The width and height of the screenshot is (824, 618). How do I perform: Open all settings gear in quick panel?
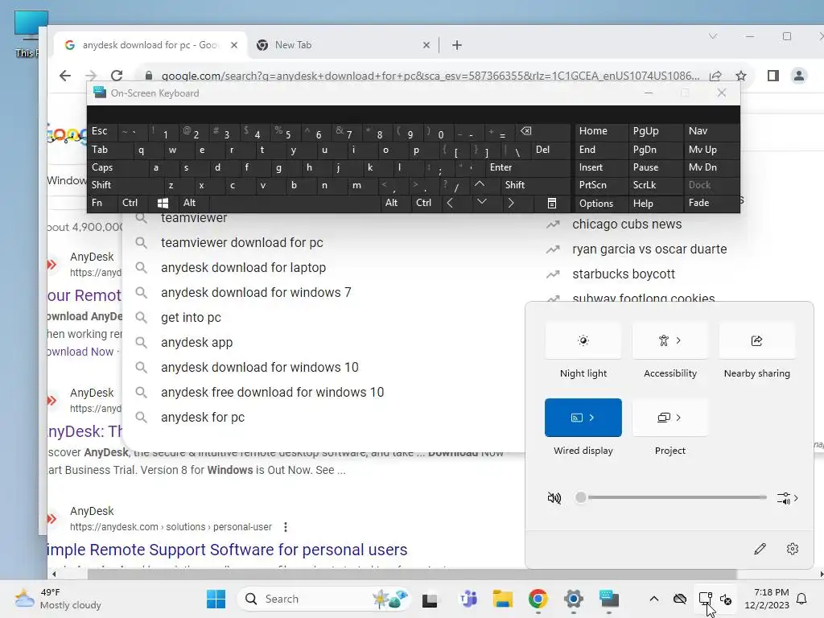(x=793, y=549)
